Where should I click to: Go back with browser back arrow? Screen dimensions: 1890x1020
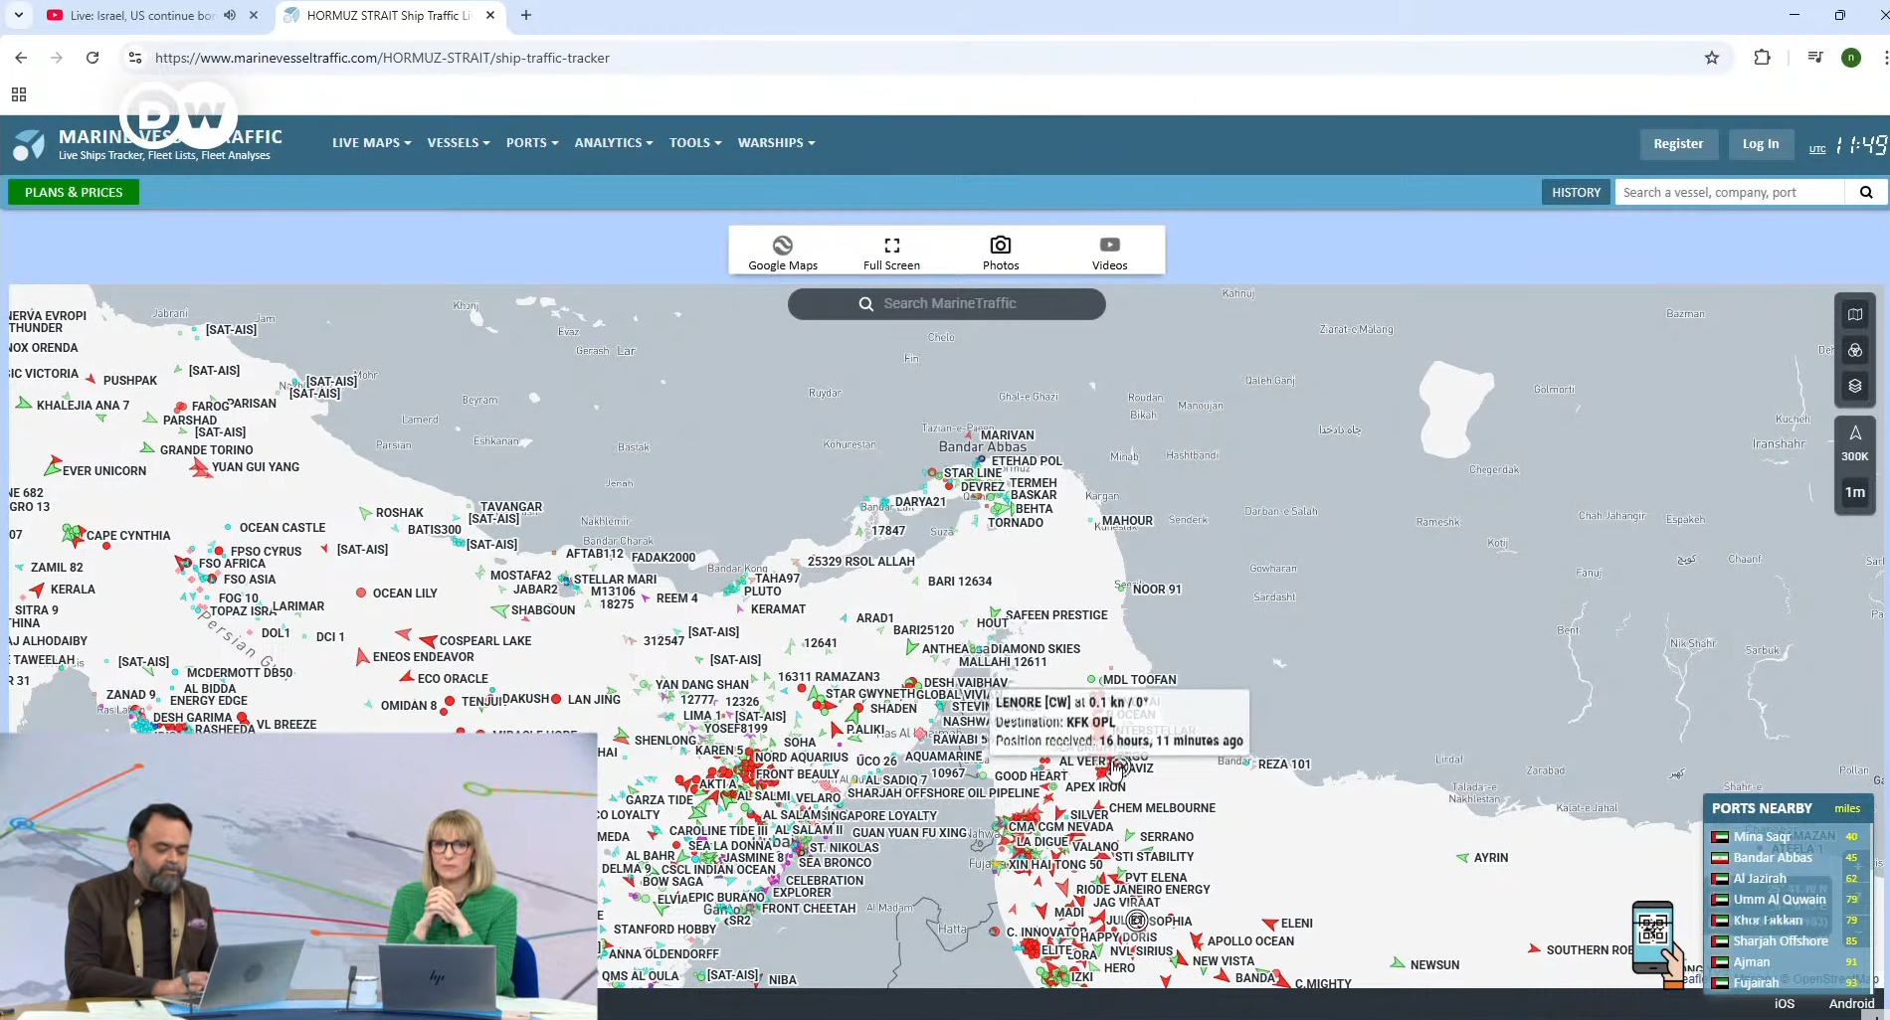coord(21,58)
